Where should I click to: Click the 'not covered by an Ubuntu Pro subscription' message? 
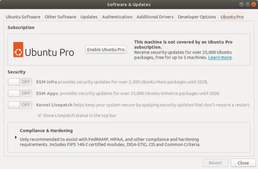click(183, 44)
